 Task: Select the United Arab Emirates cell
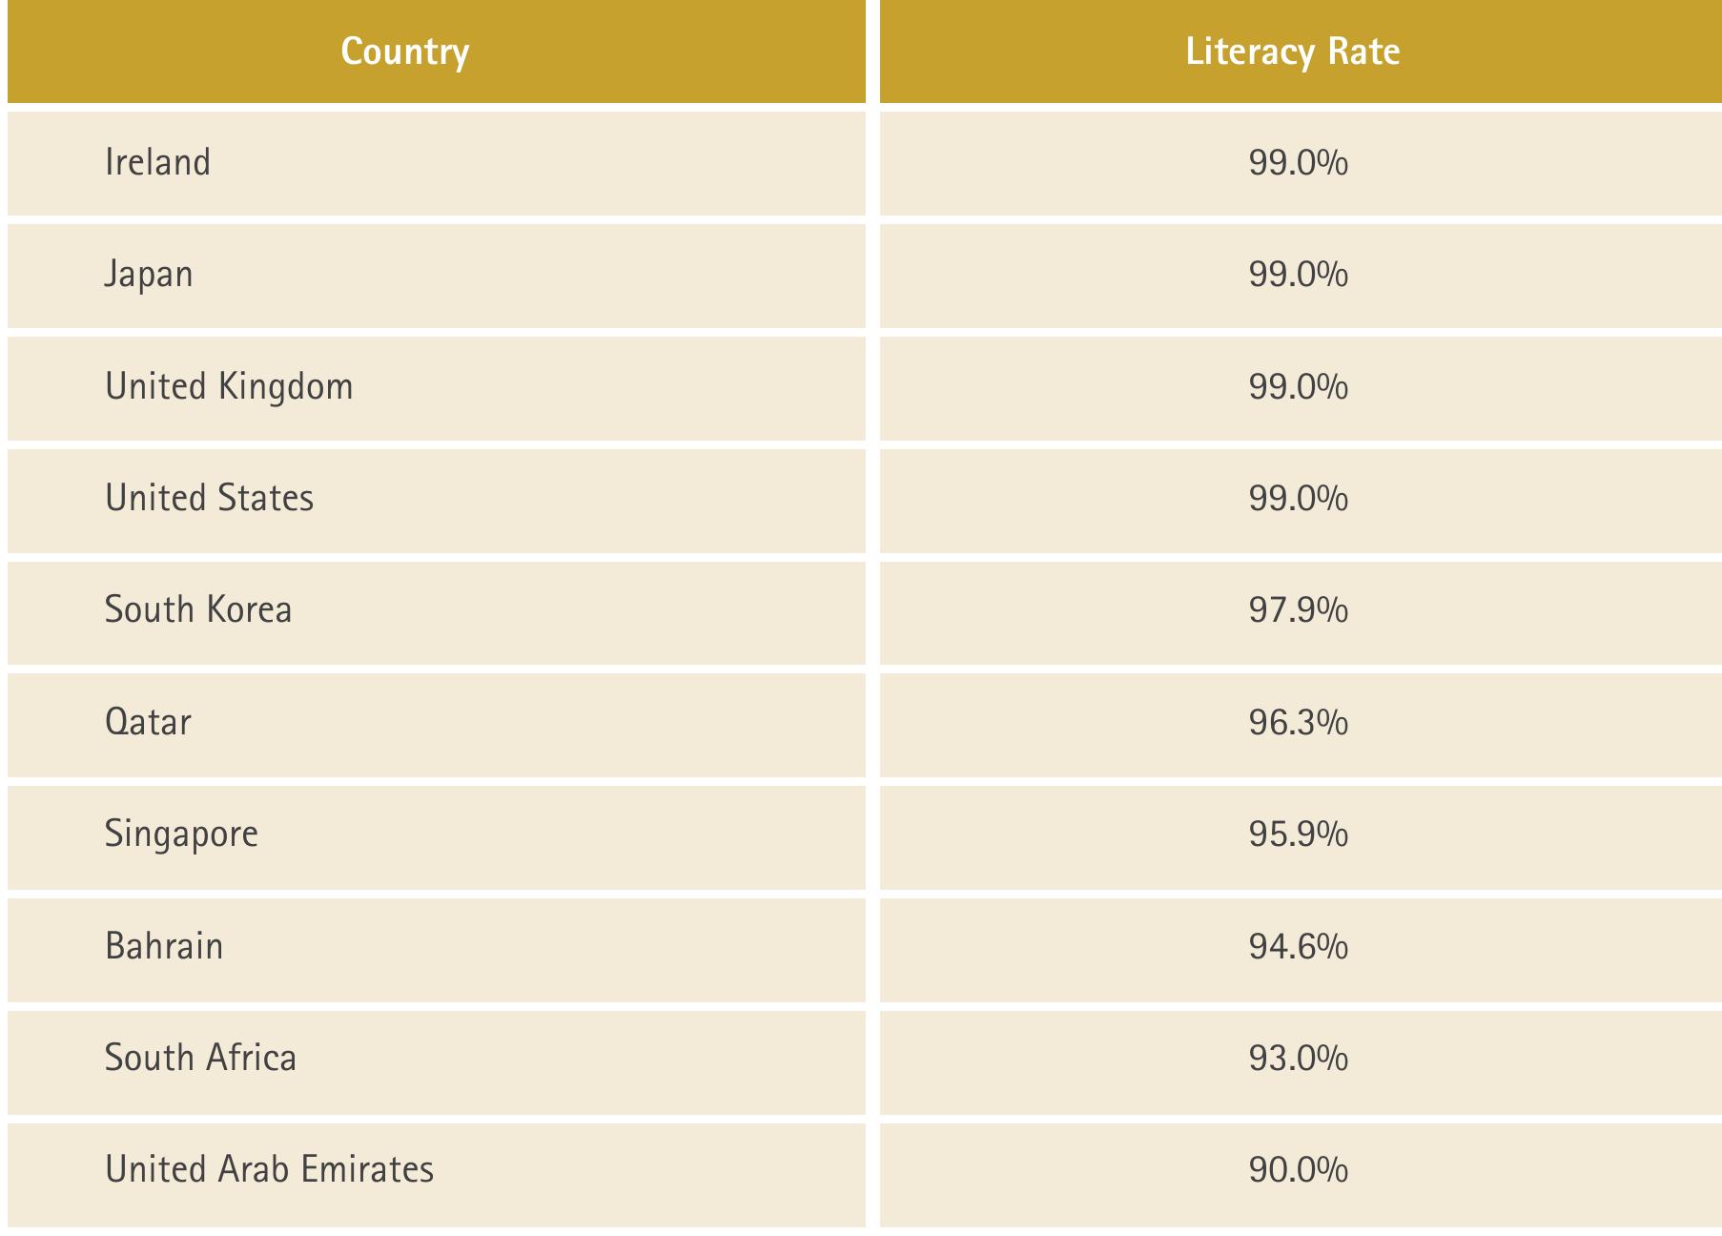coord(436,1175)
